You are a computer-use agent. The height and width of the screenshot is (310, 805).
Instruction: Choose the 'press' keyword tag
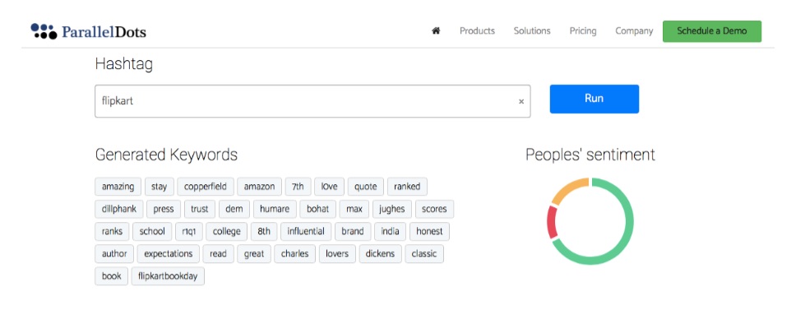click(164, 209)
